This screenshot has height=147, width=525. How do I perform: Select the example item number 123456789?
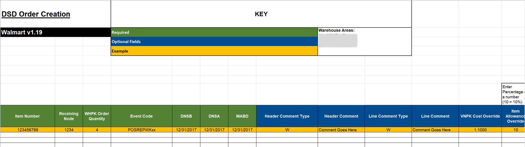[x=28, y=130]
